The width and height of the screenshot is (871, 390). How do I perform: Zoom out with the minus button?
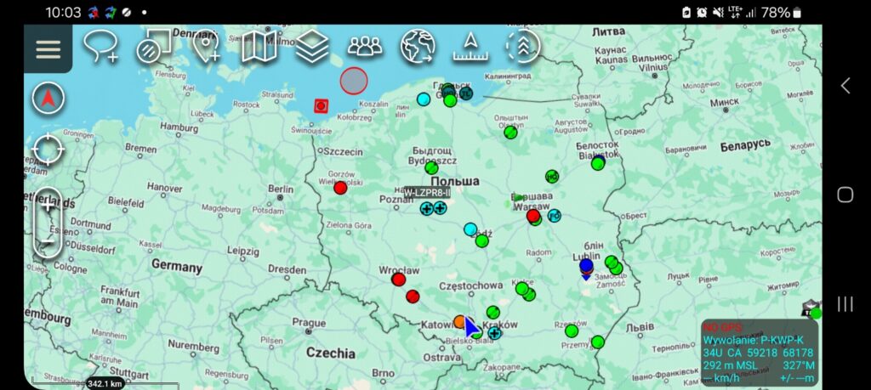tap(48, 241)
